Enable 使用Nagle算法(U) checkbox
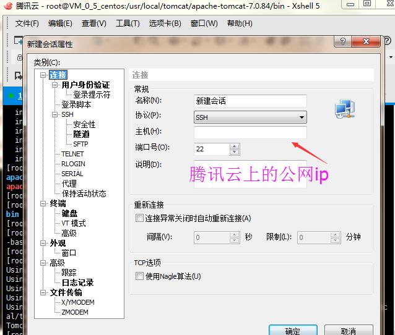395x335 pixels. pyautogui.click(x=139, y=276)
